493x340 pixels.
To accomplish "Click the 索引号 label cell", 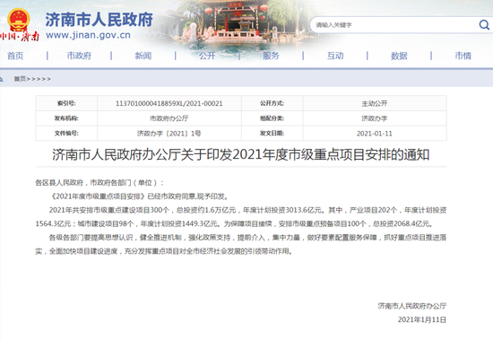I will click(x=66, y=103).
